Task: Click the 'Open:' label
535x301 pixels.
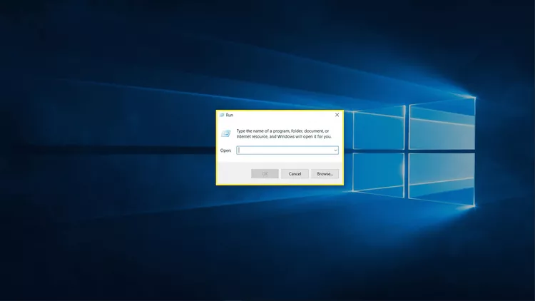Action: coord(225,150)
